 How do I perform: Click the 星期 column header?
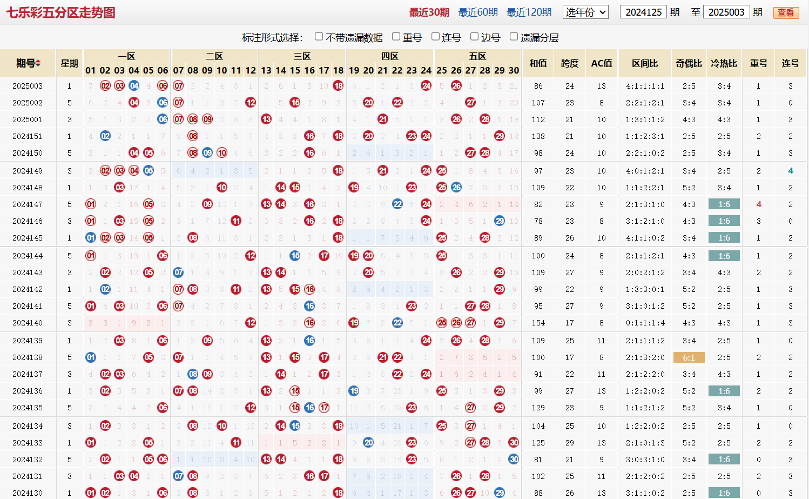(69, 63)
